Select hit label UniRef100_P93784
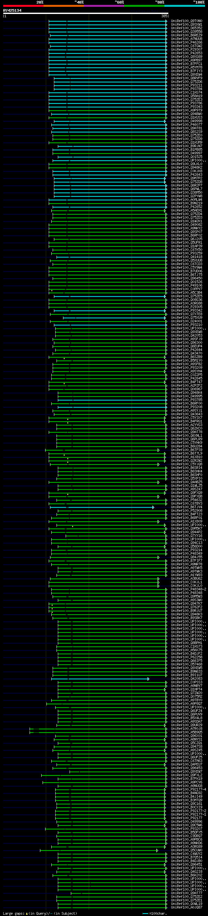208x916 pixels. 187,89
